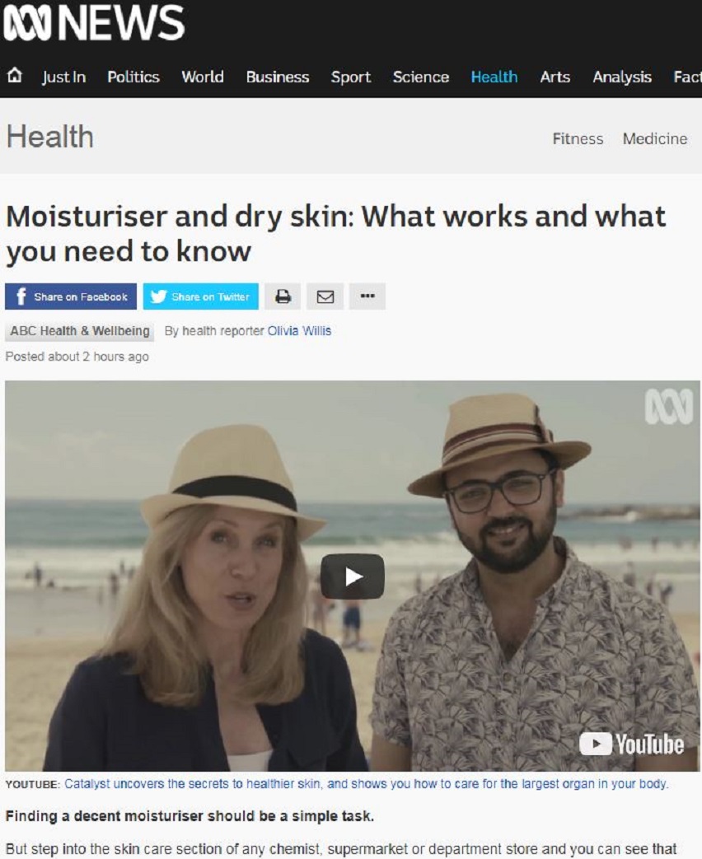Screen dimensions: 702x859
Task: Click ABC Health & Wellbeing tag
Action: 79,331
